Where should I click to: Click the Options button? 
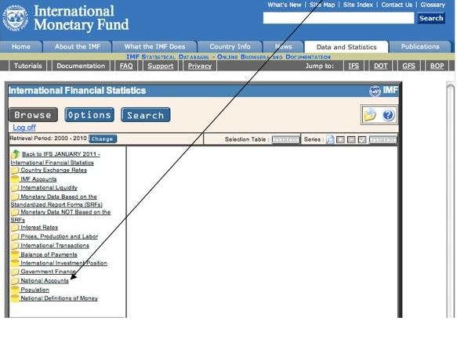pyautogui.click(x=89, y=115)
